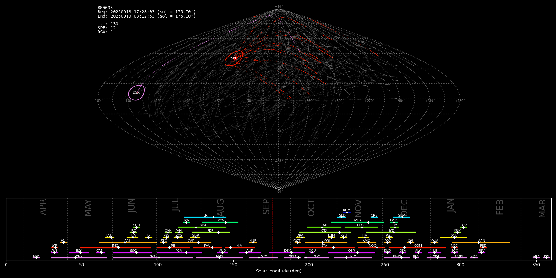Select the pink NDA shower bar
Viewport: 556px width, 278px height.
220,258
